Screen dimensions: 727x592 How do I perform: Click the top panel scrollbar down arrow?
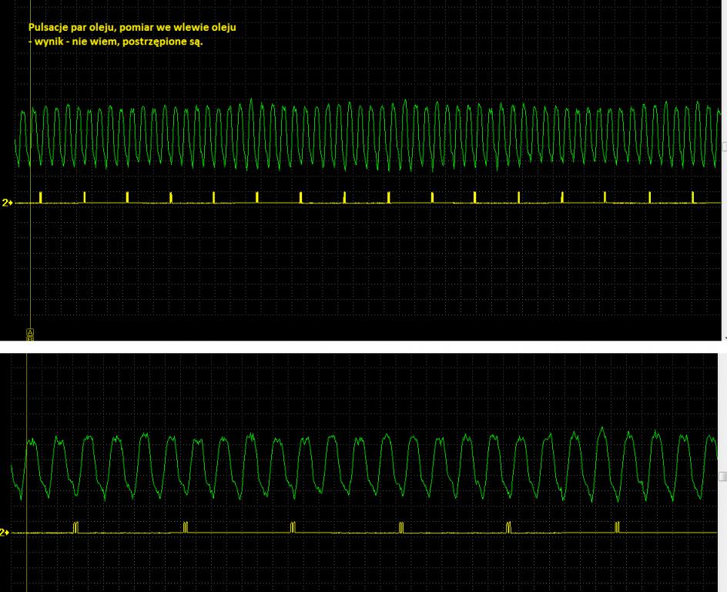[724, 338]
